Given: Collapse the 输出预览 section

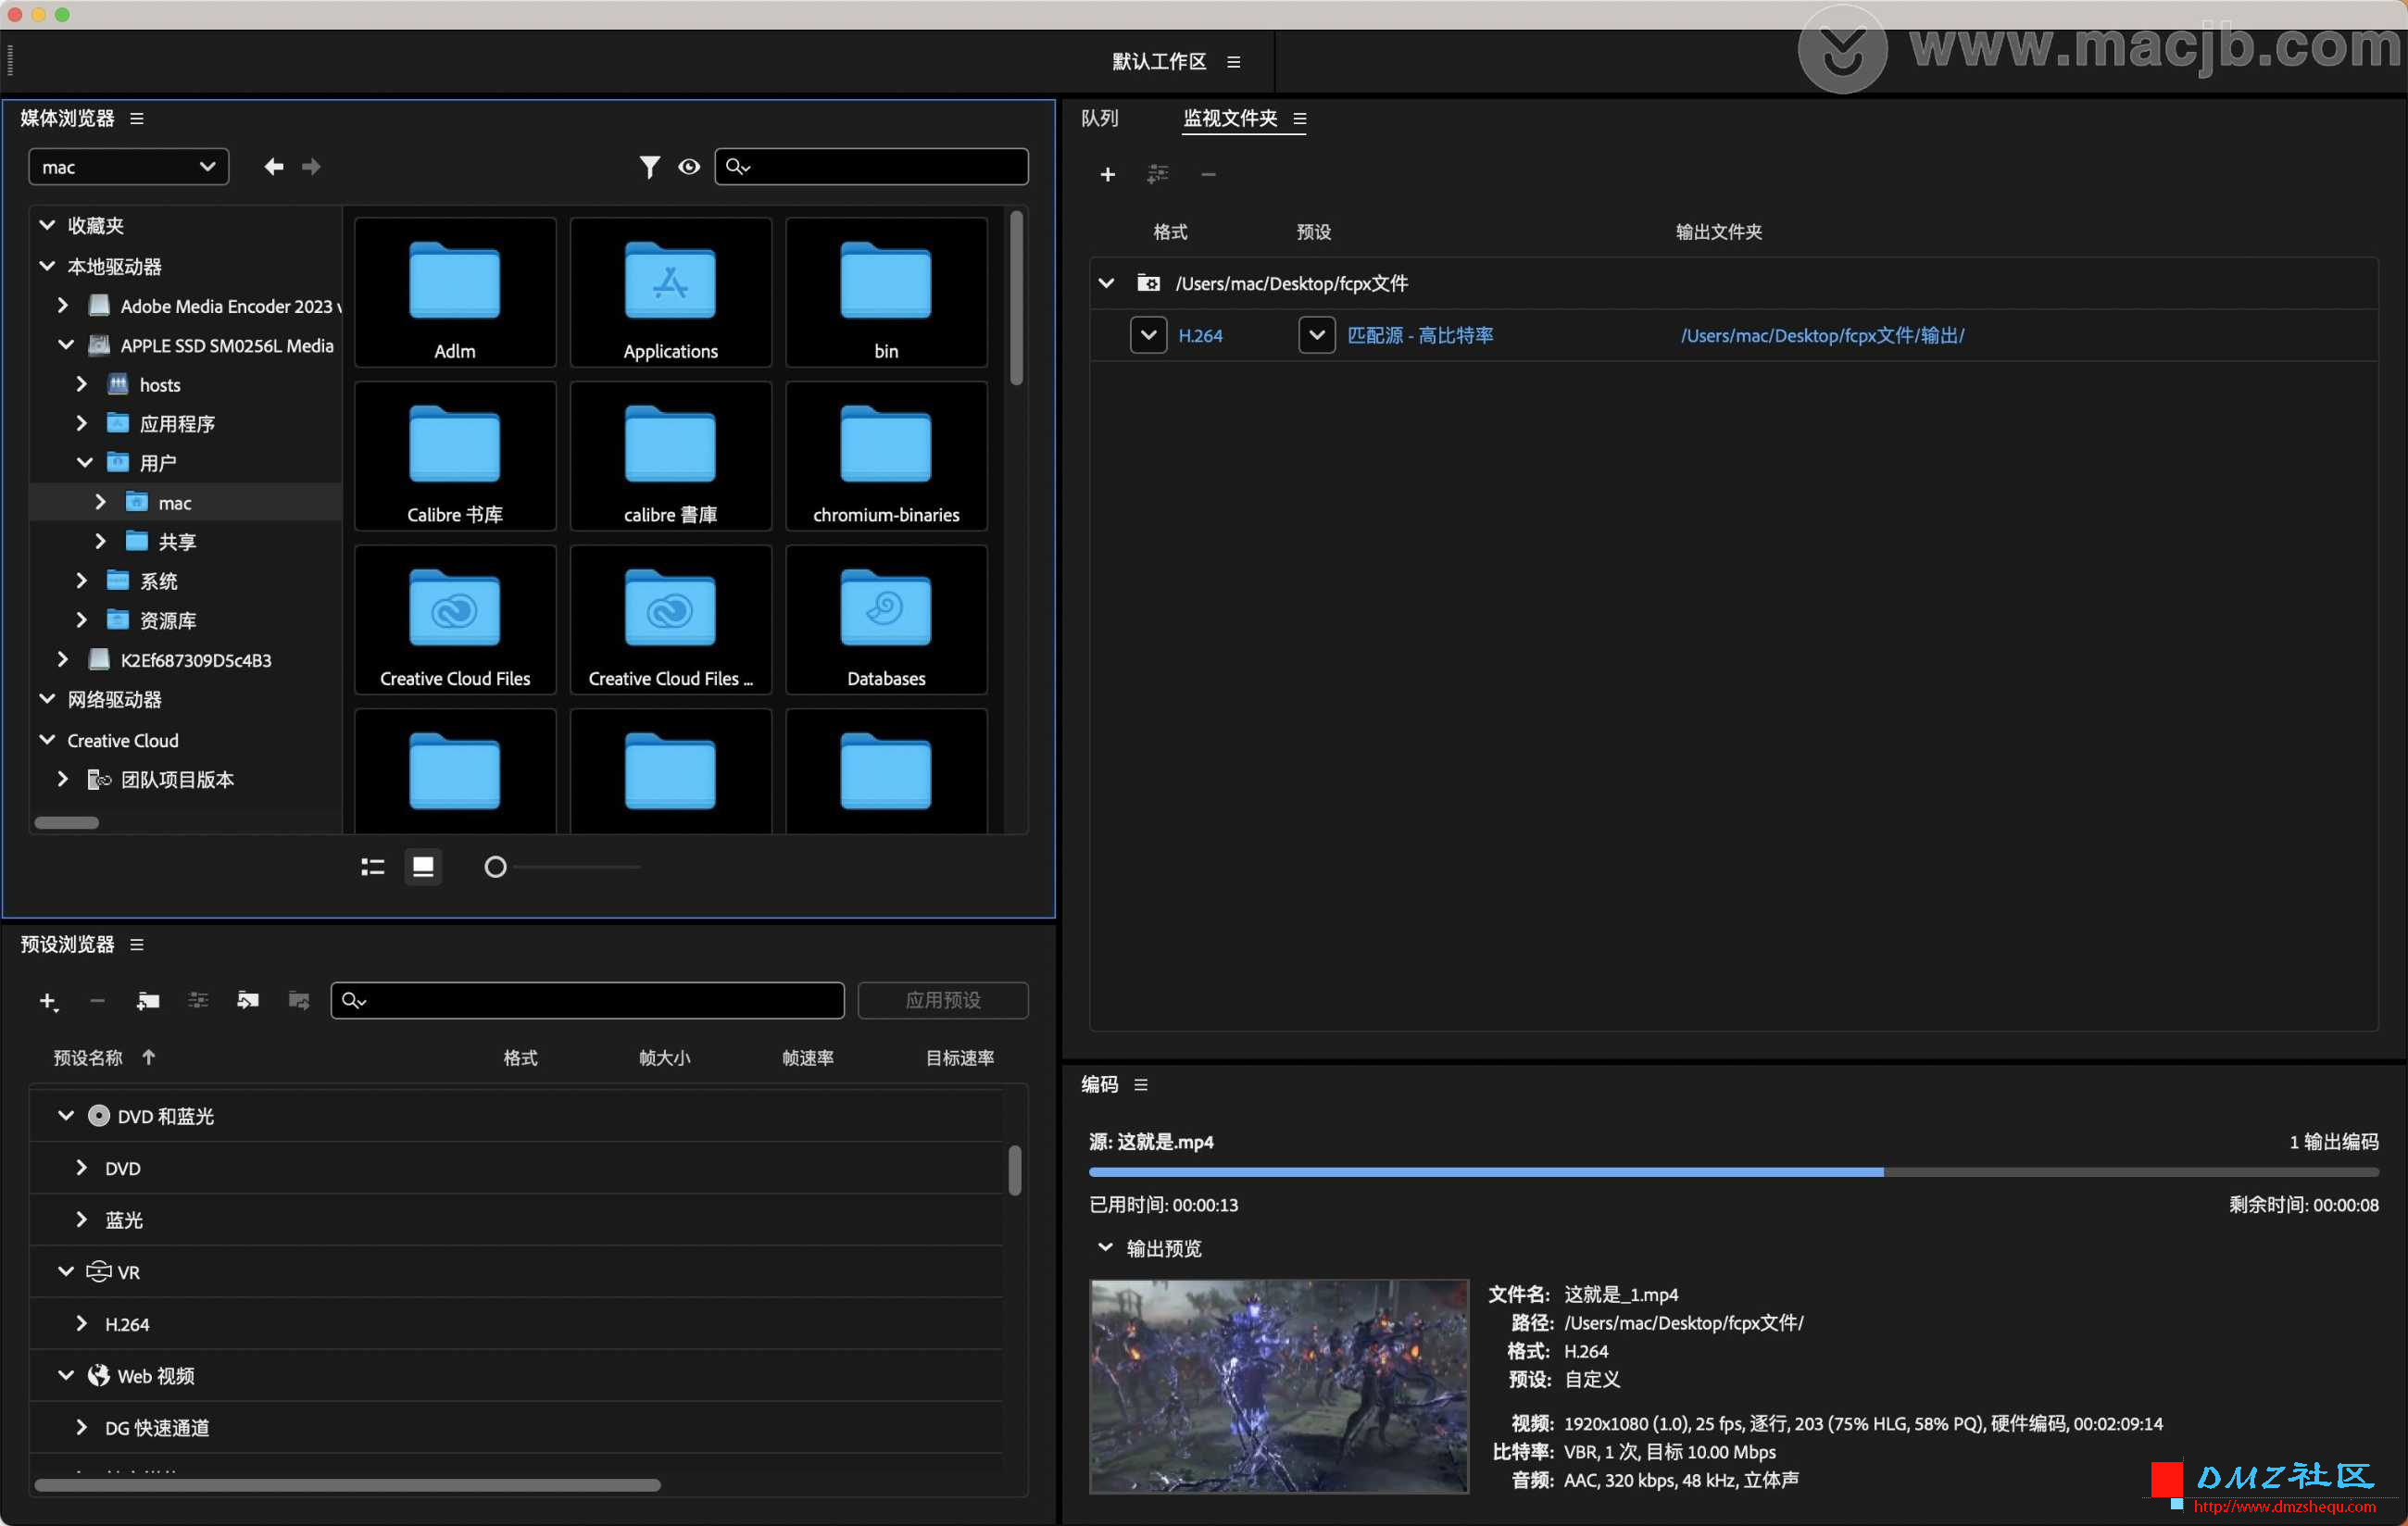Looking at the screenshot, I should [x=1105, y=1247].
